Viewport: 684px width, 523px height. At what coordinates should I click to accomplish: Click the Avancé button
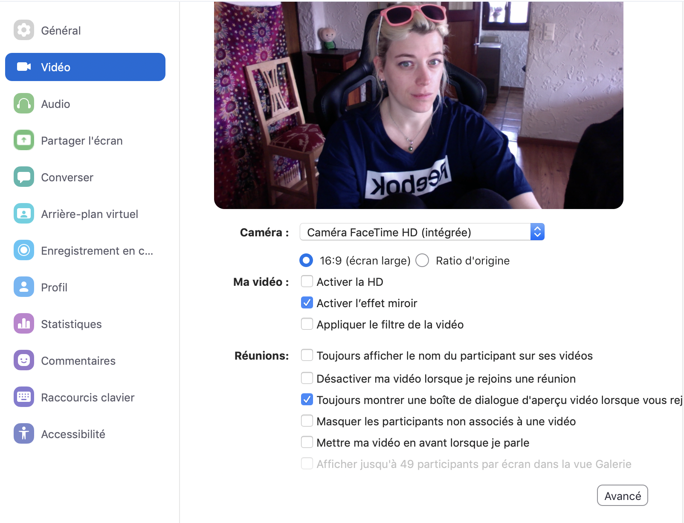[x=623, y=496]
